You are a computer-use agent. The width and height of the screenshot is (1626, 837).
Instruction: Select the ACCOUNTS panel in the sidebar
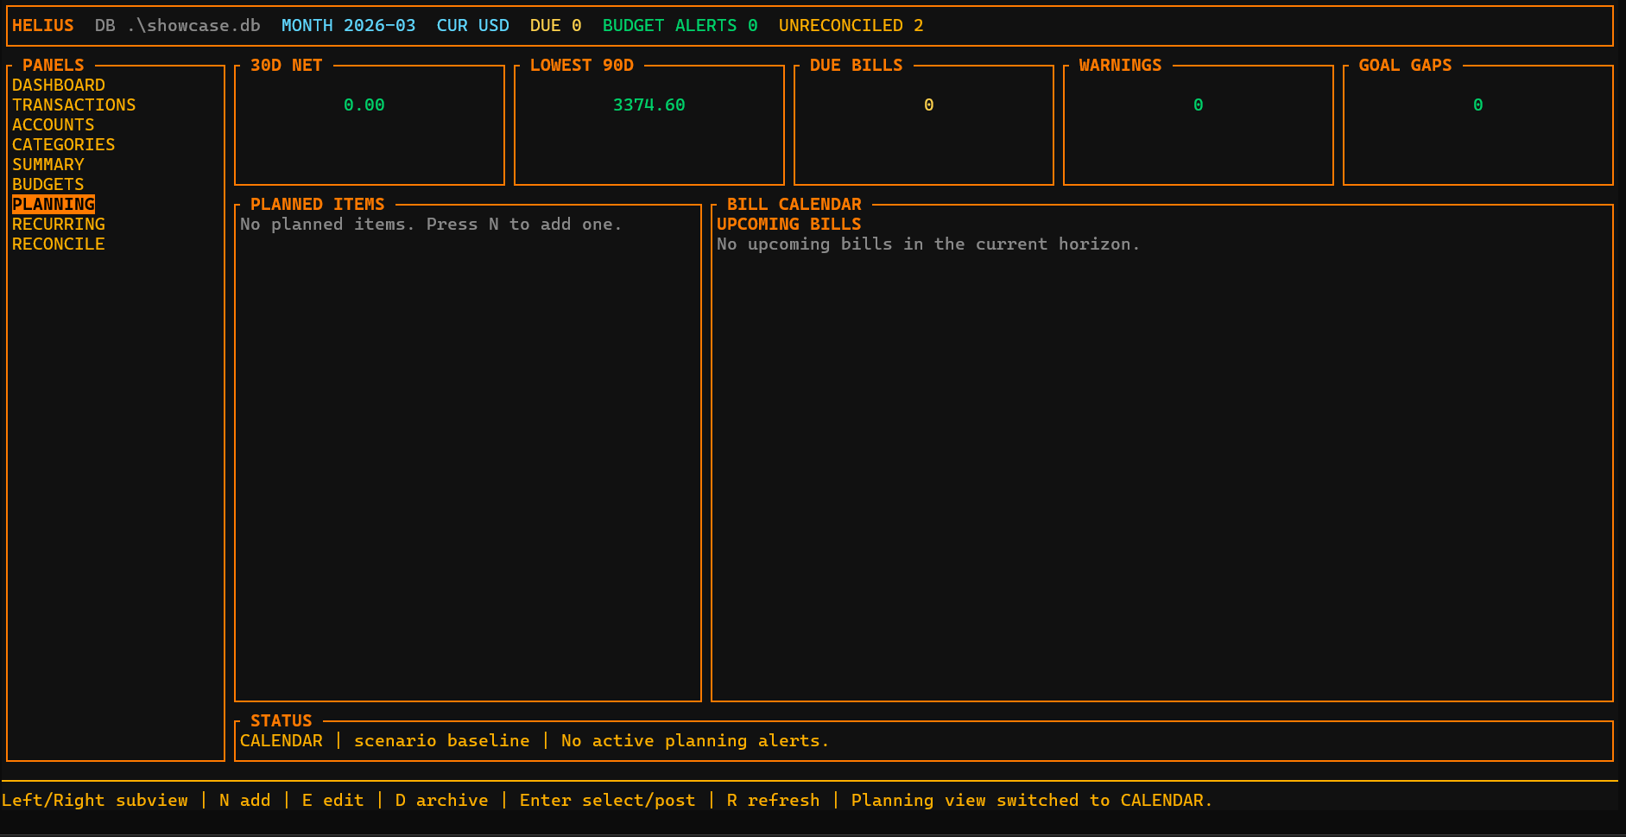[54, 124]
